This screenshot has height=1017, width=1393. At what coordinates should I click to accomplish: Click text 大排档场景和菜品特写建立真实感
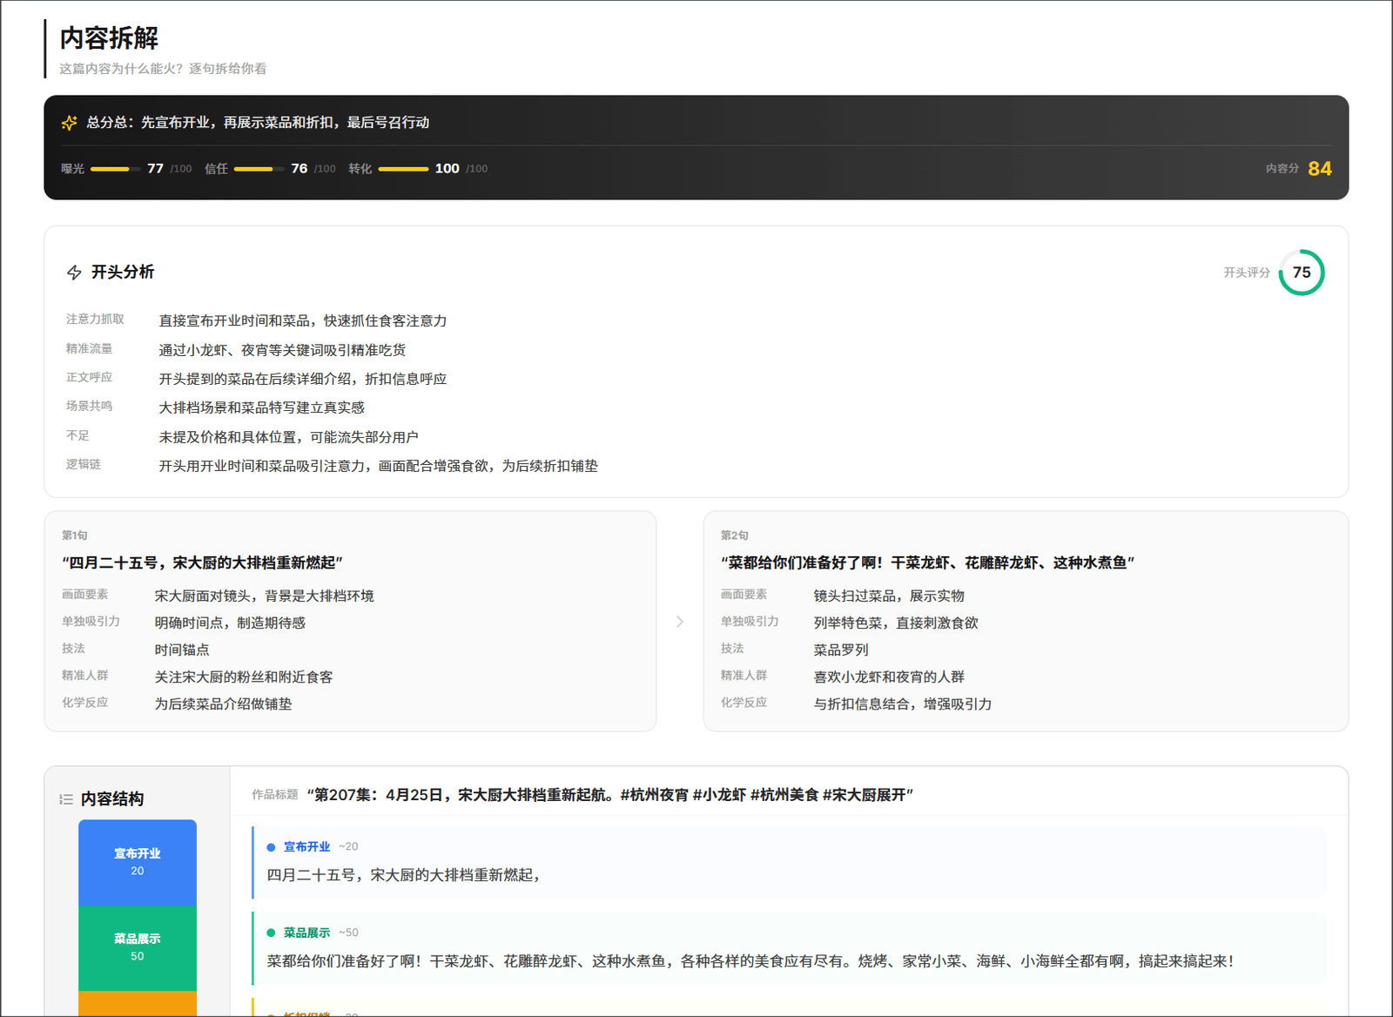pos(261,407)
